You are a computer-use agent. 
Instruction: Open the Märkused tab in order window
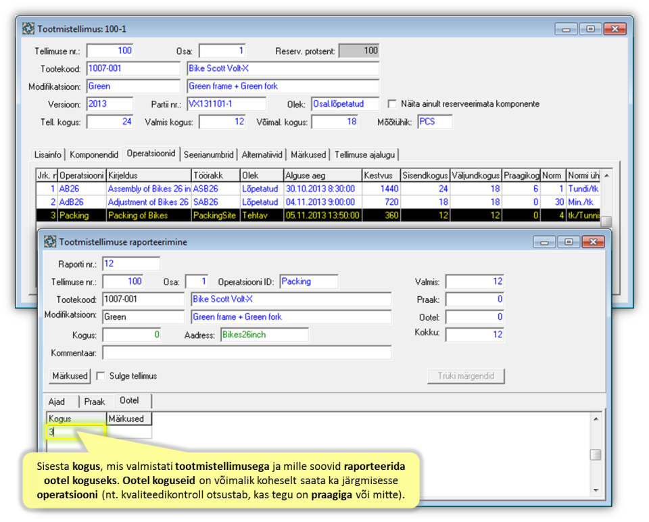(308, 155)
